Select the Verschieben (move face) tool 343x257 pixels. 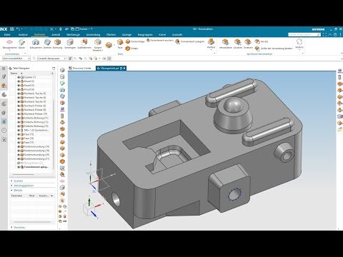point(225,44)
